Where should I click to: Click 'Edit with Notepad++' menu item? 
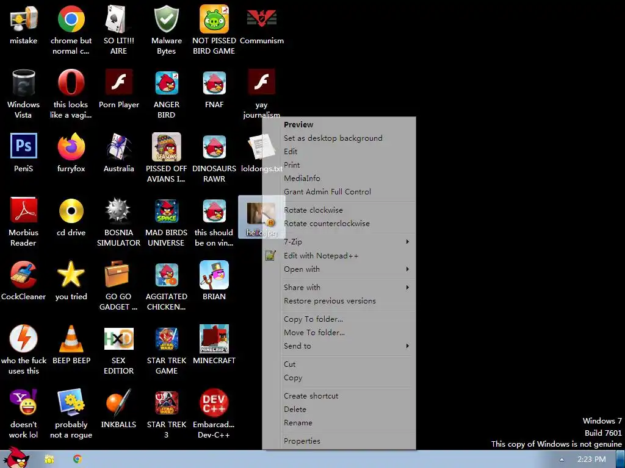pos(339,255)
